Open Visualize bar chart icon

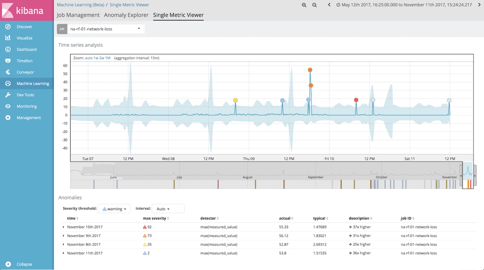[8, 38]
